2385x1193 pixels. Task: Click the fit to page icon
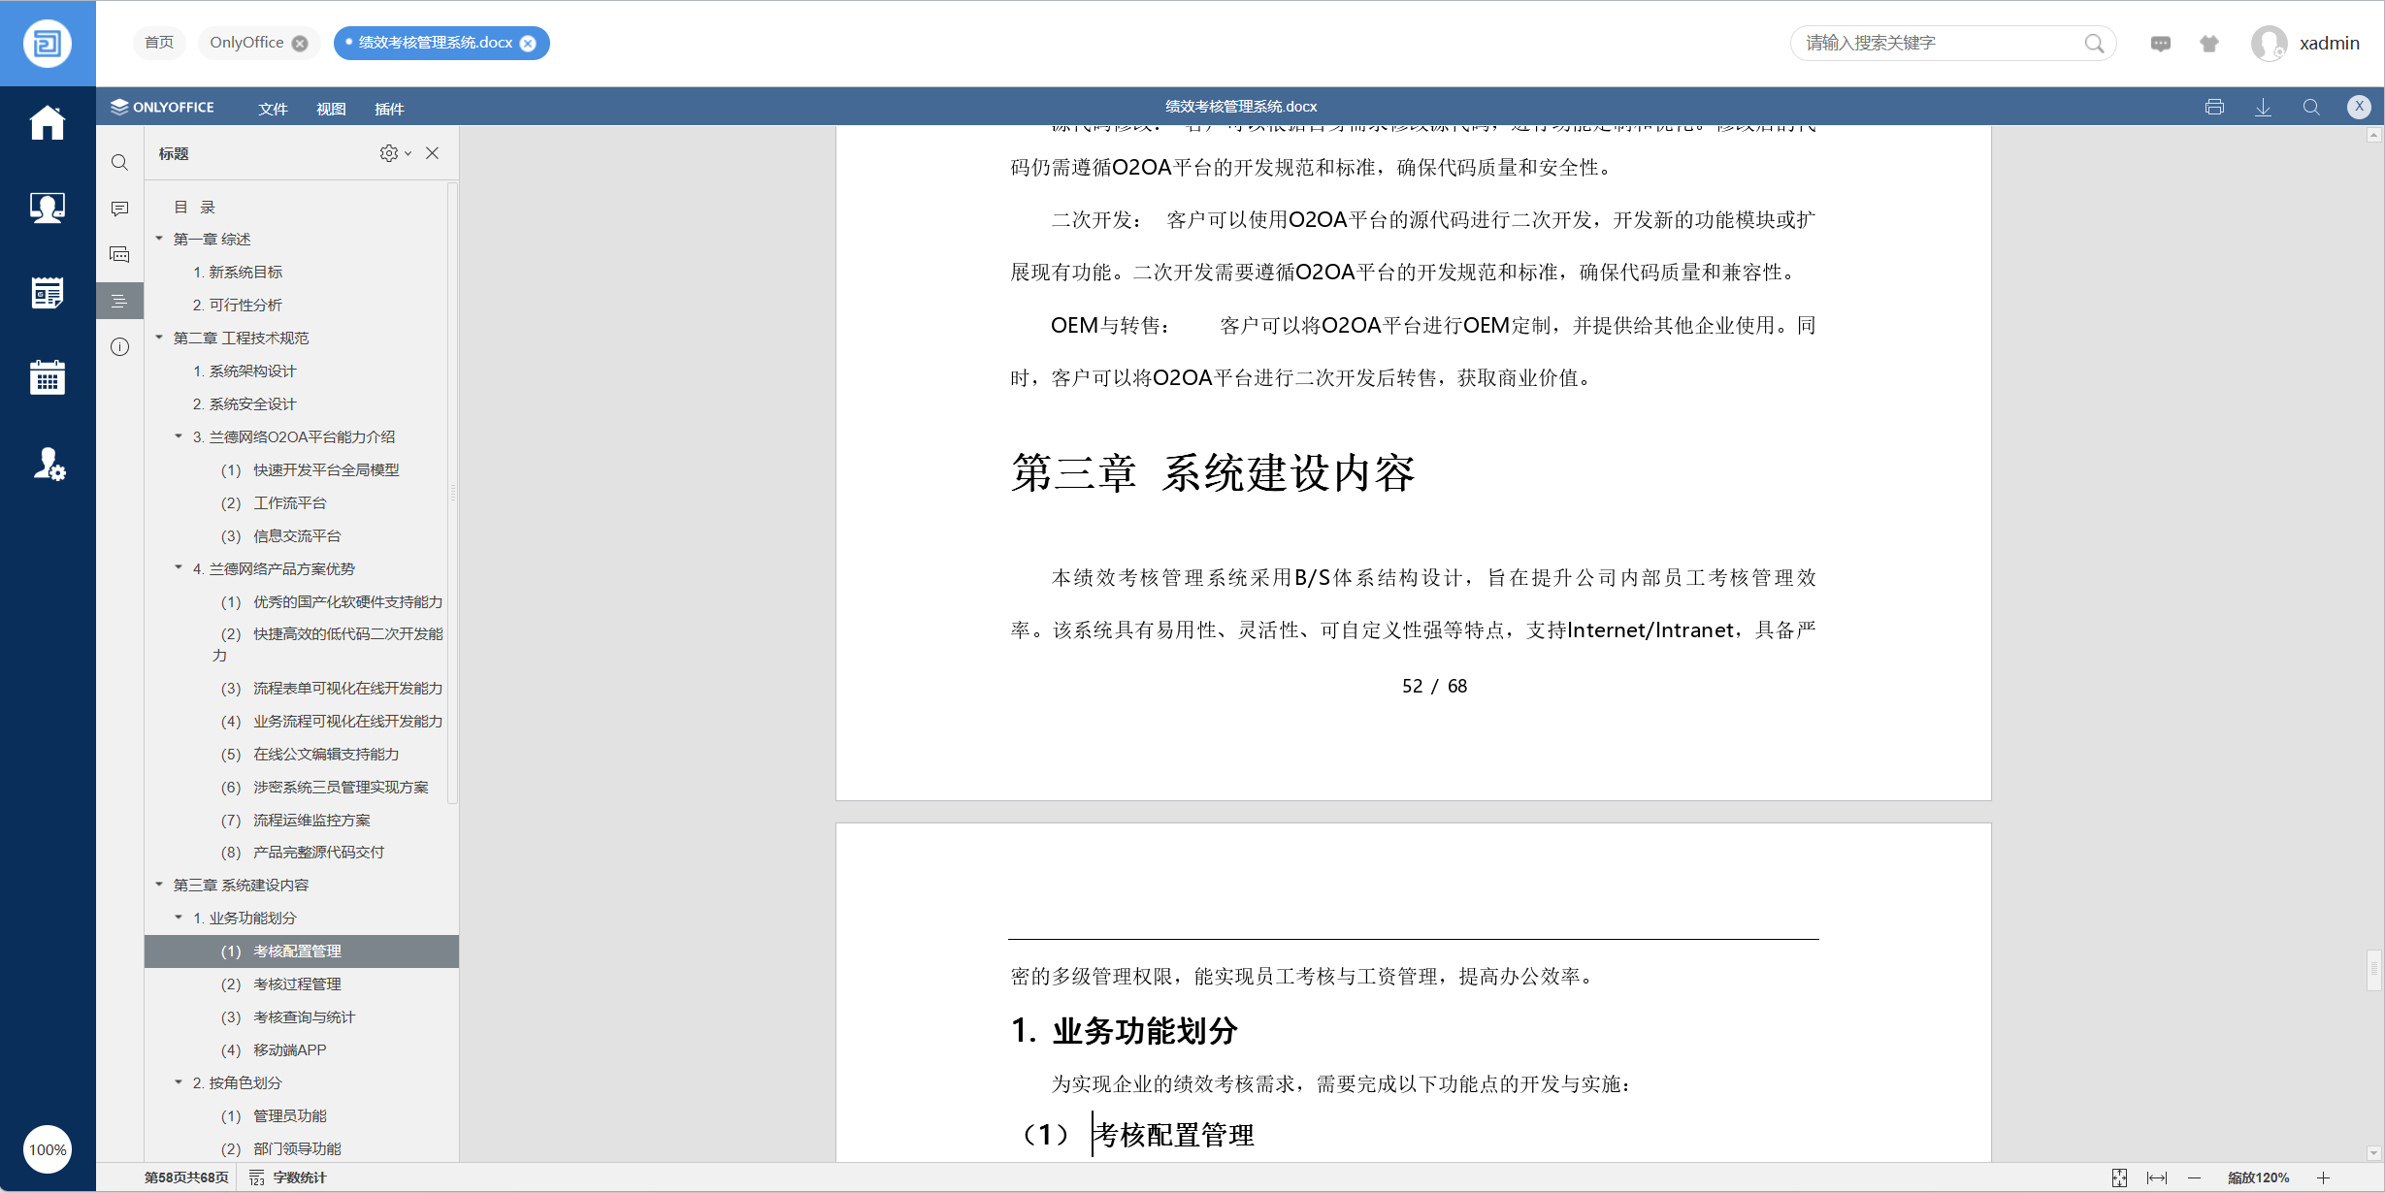2119,1177
